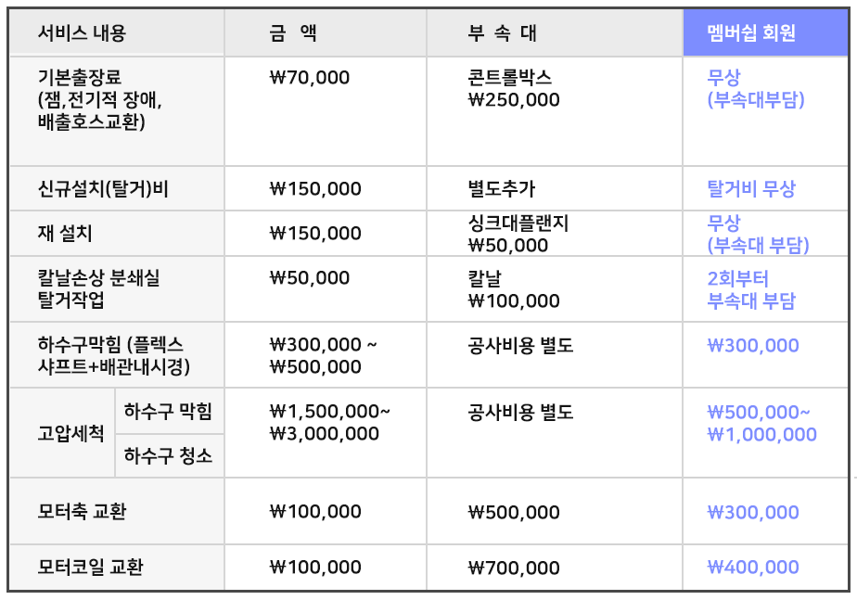This screenshot has width=857, height=600.
Task: Select the 신규설치(탈거)비 row label
Action: tap(103, 189)
